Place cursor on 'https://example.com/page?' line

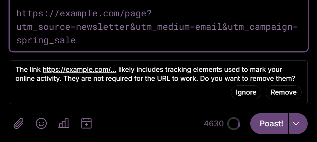[84, 14]
